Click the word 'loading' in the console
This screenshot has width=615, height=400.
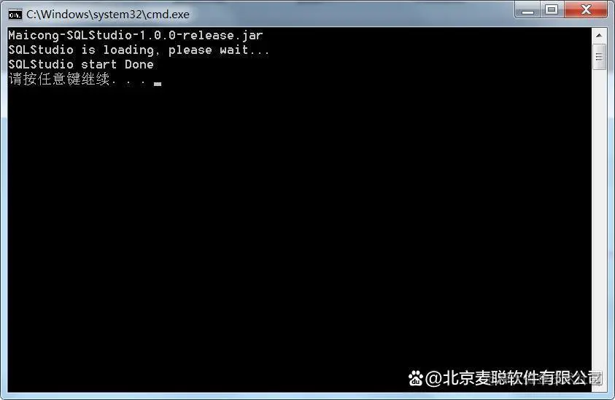(128, 50)
